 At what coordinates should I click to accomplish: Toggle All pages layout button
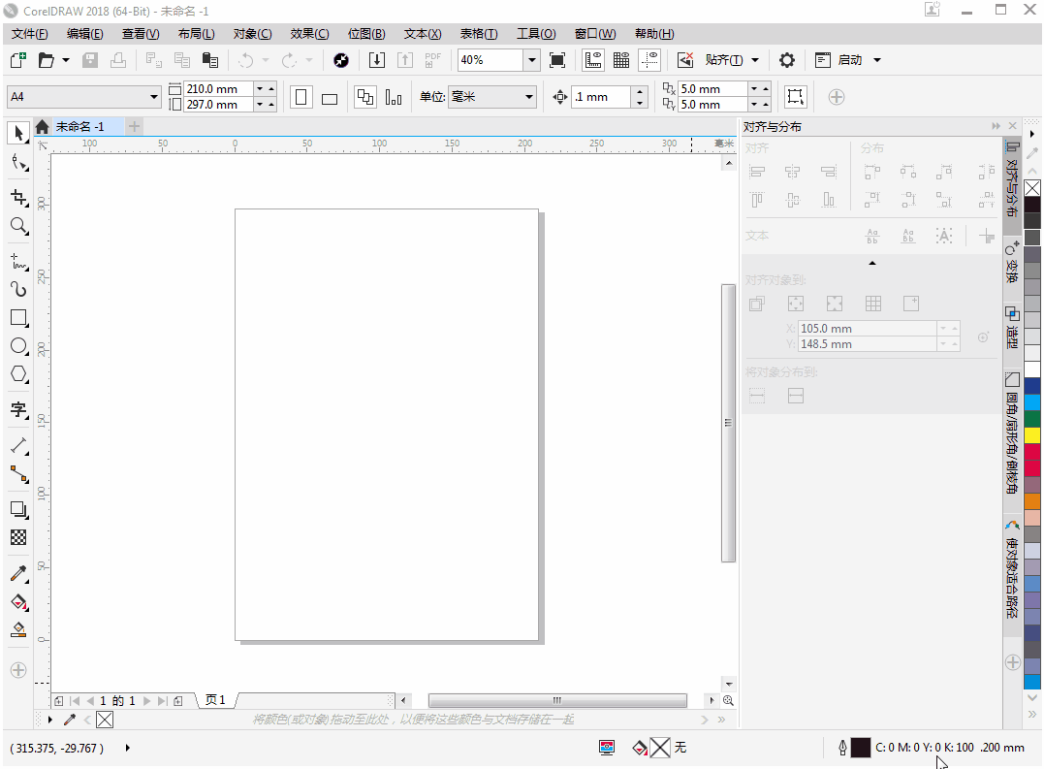pos(364,97)
